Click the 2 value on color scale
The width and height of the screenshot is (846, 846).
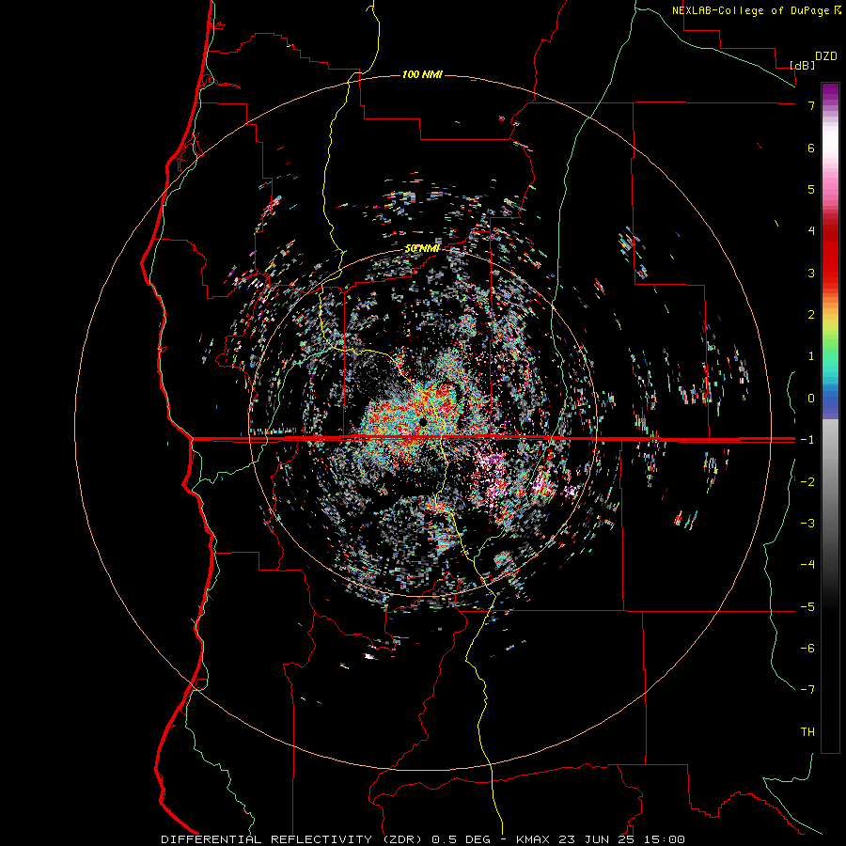811,315
